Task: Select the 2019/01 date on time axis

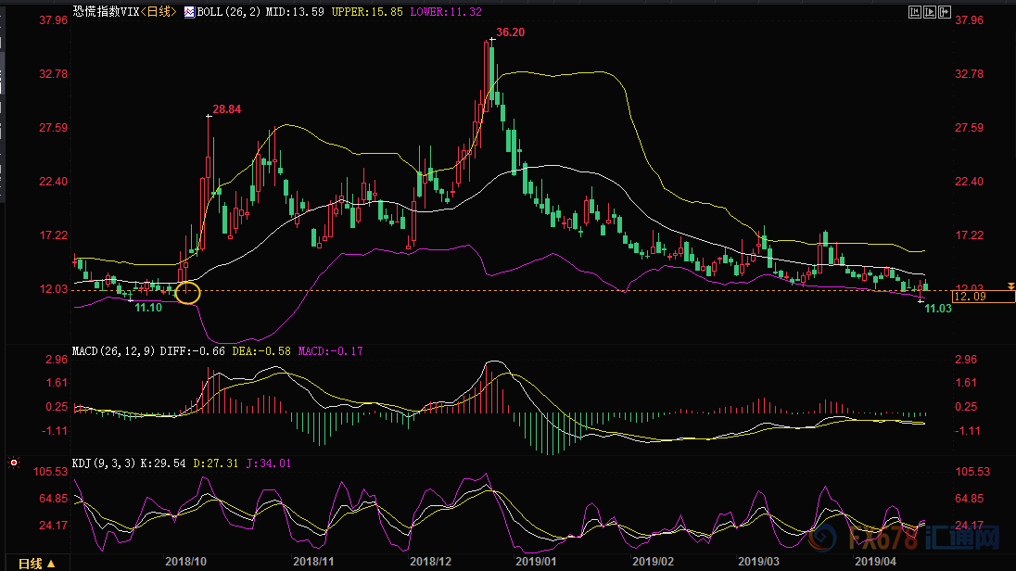Action: pyautogui.click(x=538, y=562)
